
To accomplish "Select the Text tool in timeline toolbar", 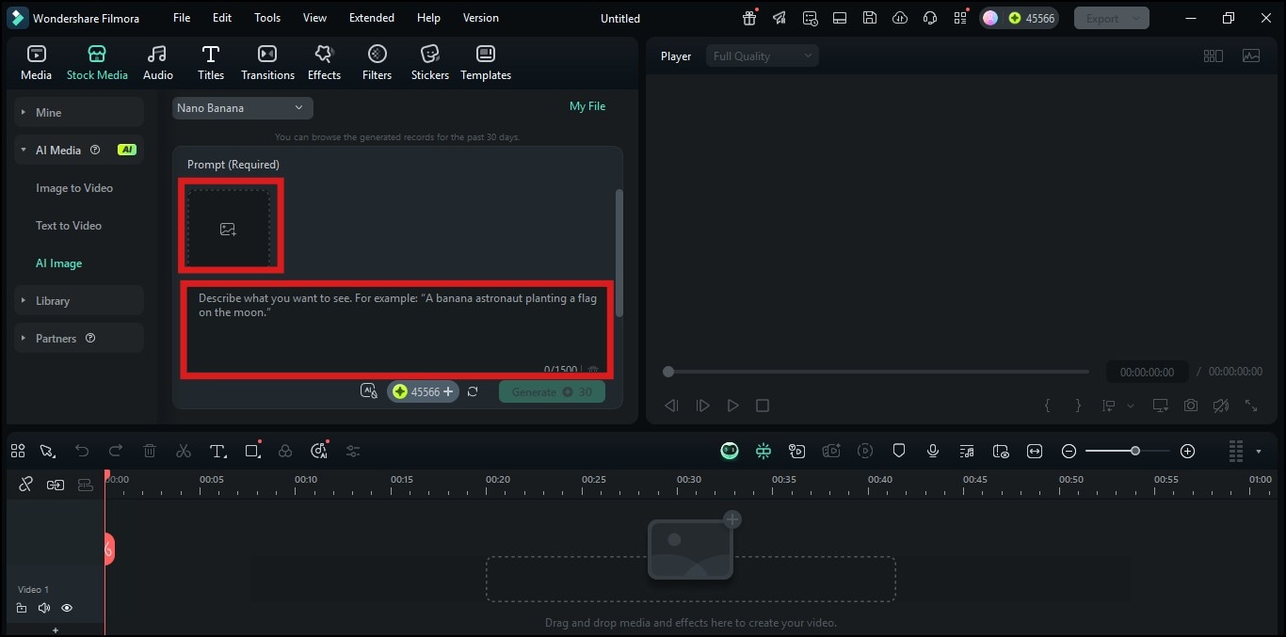I will 217,451.
